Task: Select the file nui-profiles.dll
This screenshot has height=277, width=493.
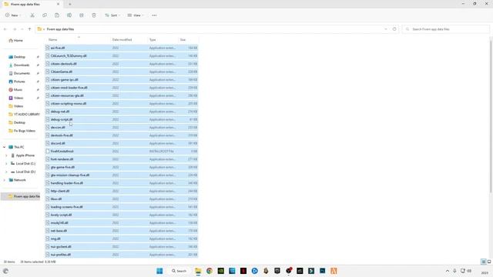Action: pos(122,255)
